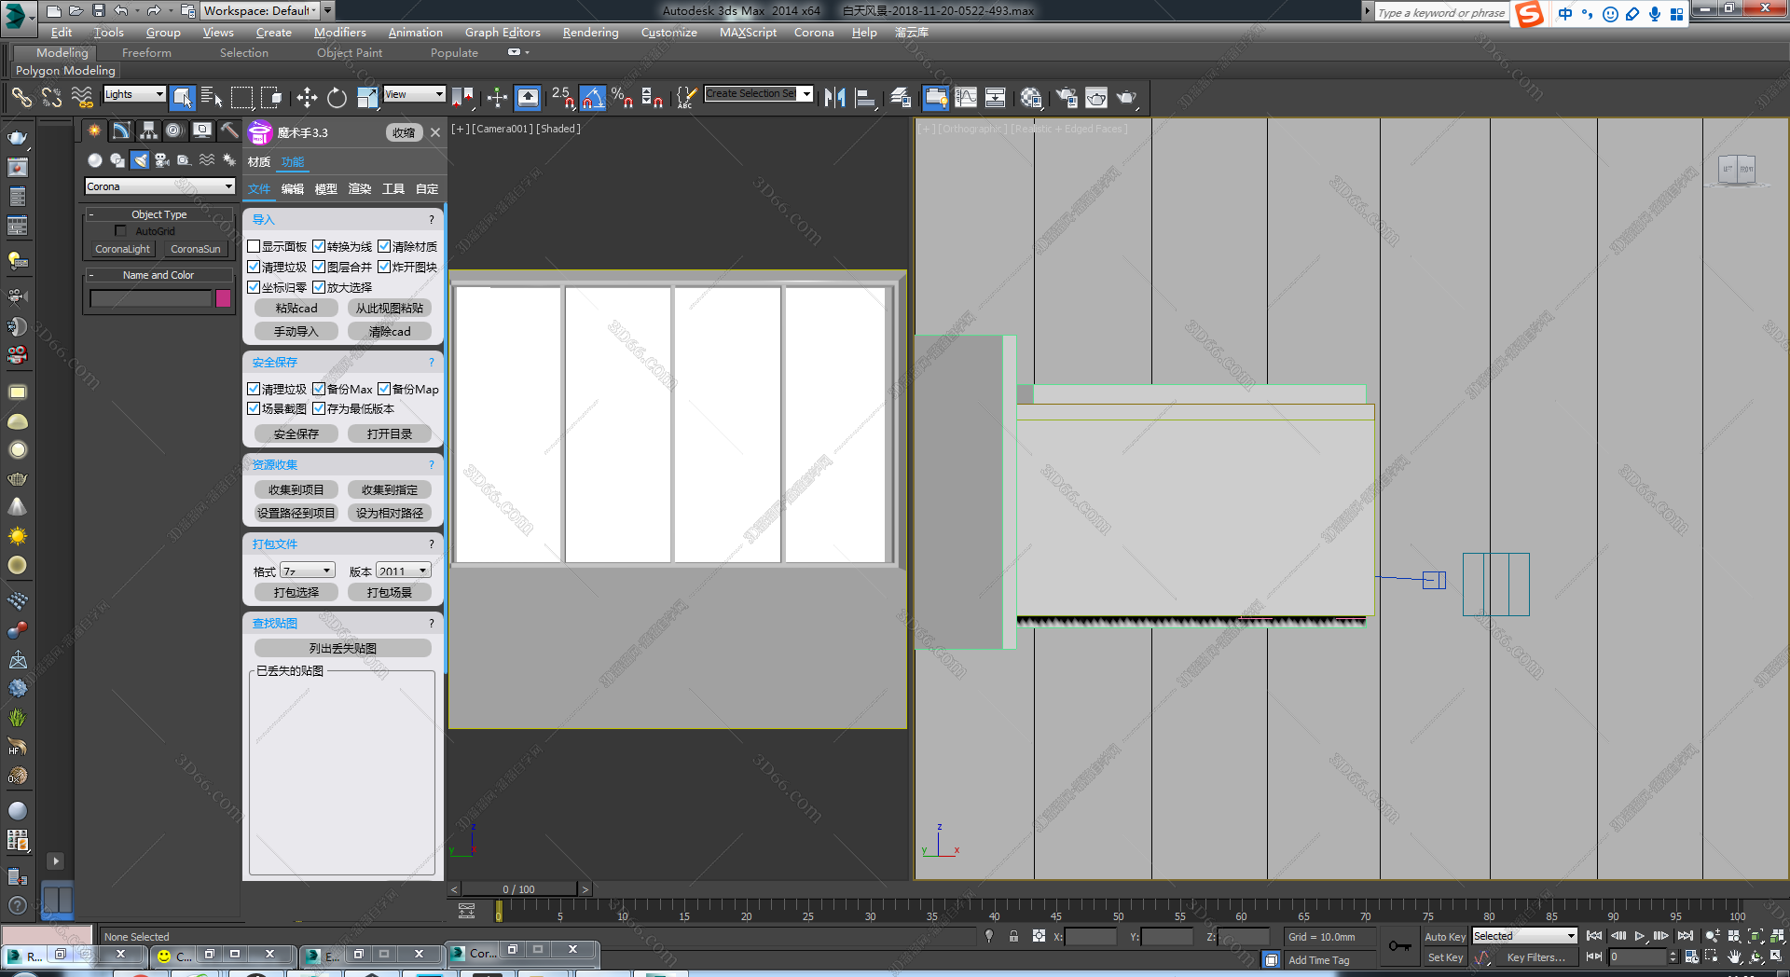Open the View reference coordinate dropdown

[414, 94]
